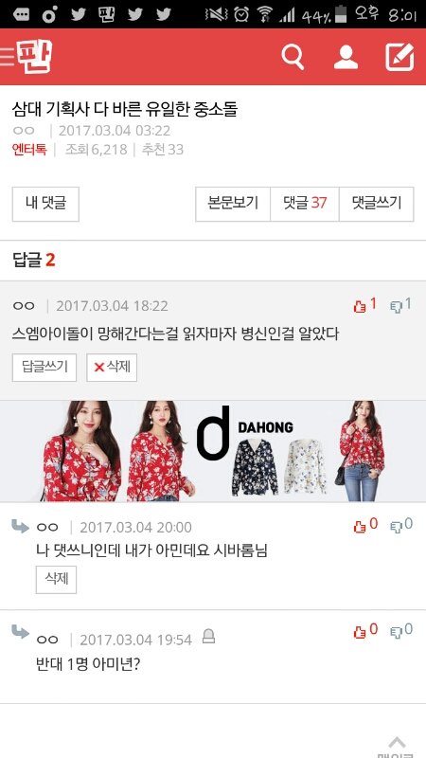Tap the search magnifier icon
426x758 pixels.
click(x=293, y=57)
